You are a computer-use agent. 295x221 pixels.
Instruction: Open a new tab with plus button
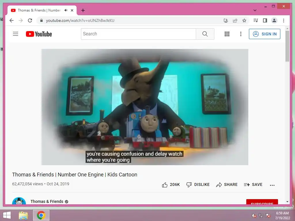pos(83,10)
